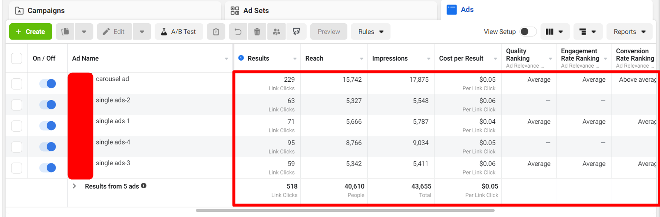Click the trash delete icon

257,32
